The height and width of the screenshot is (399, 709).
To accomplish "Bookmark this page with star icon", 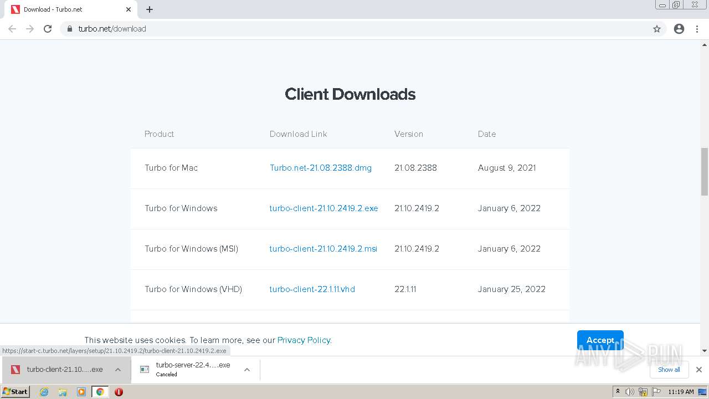I will 657,29.
